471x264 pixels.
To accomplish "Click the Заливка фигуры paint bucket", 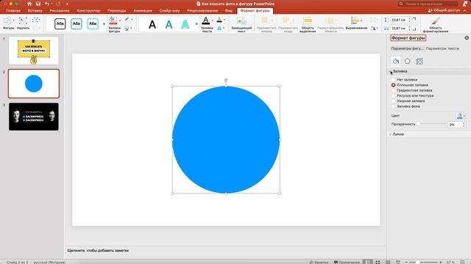I will coord(113,21).
